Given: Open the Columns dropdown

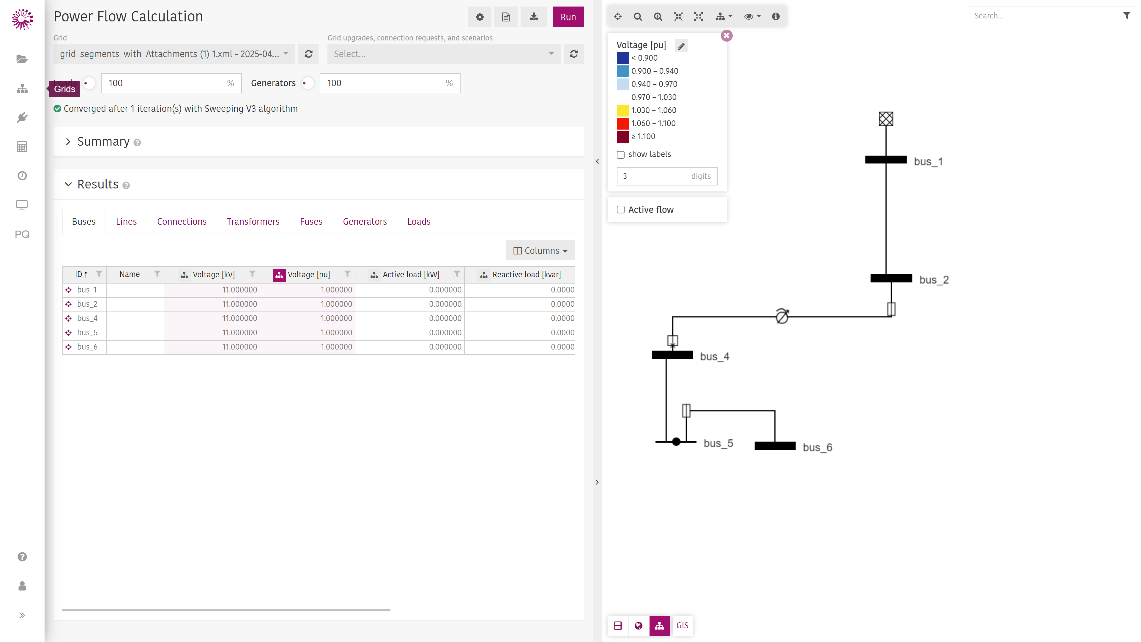Looking at the screenshot, I should (540, 251).
